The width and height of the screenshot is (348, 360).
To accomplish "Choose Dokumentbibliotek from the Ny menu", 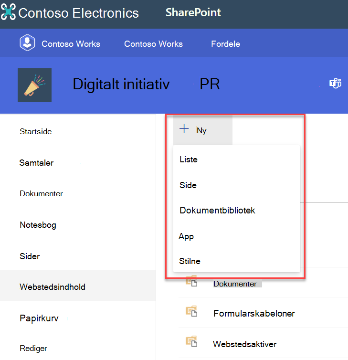I will pos(237,210).
